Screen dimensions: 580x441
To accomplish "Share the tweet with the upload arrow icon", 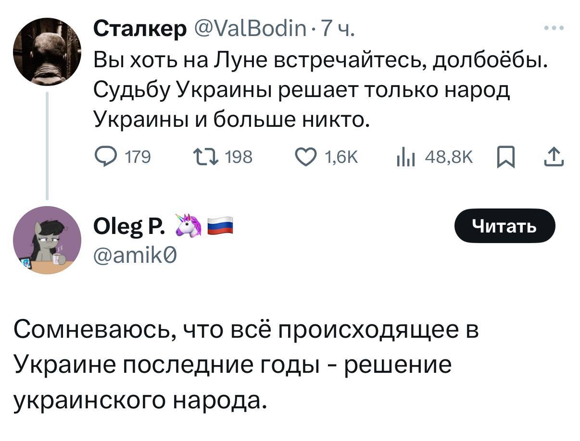I will coord(554,157).
